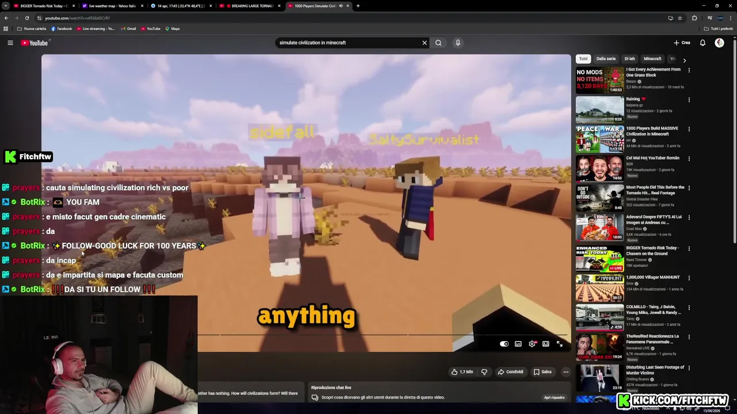
Task: Go to the YouTube home logo
Action: tap(35, 43)
